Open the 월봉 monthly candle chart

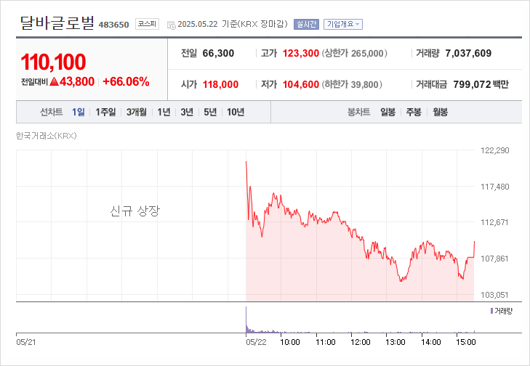point(440,112)
